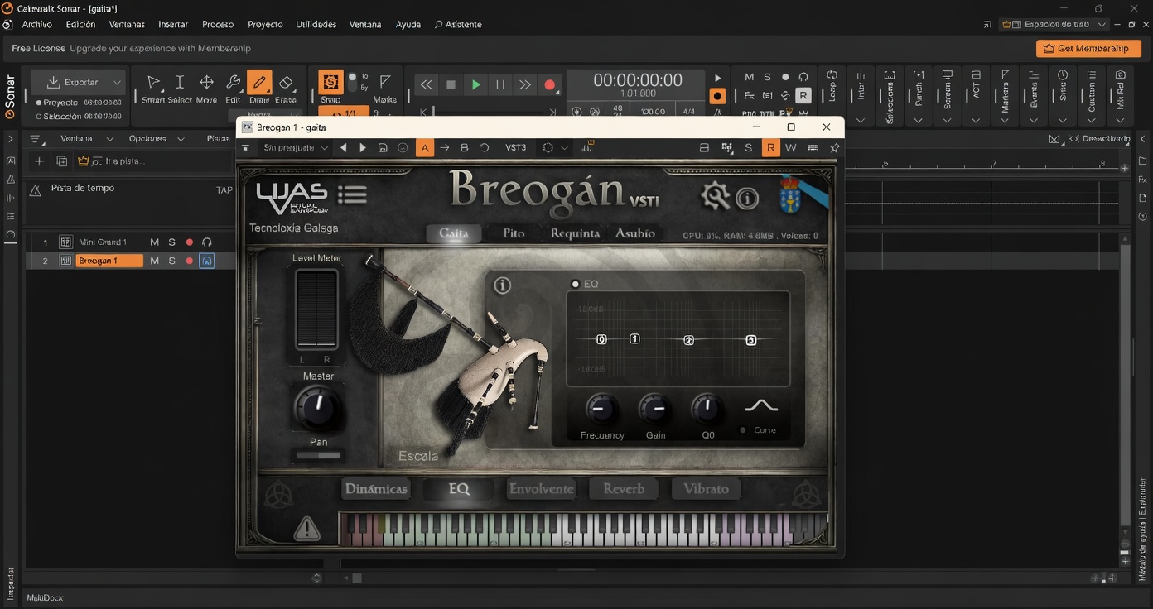Open the Breogán hamburger menu icon
The height and width of the screenshot is (609, 1153).
[352, 195]
